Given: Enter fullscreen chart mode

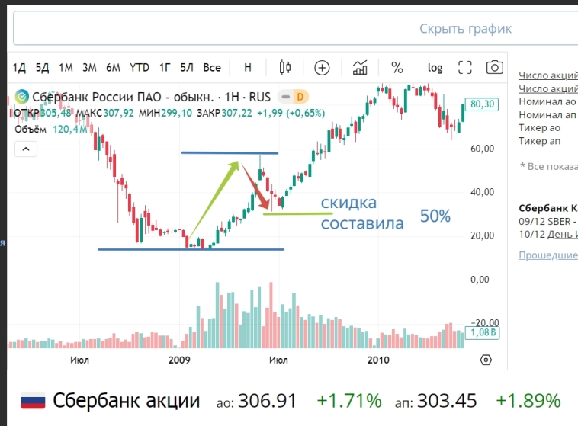Looking at the screenshot, I should click(465, 67).
